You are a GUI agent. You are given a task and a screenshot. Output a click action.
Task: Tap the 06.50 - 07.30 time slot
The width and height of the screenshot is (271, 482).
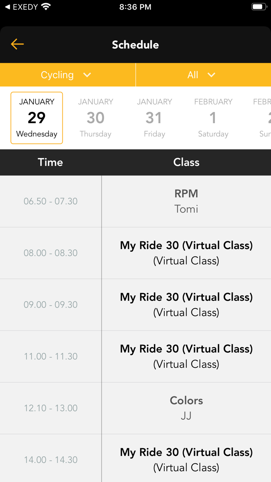tap(51, 201)
